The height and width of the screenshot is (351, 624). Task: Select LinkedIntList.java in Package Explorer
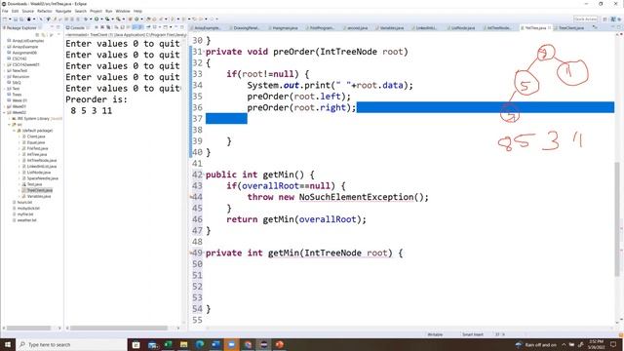(x=41, y=167)
